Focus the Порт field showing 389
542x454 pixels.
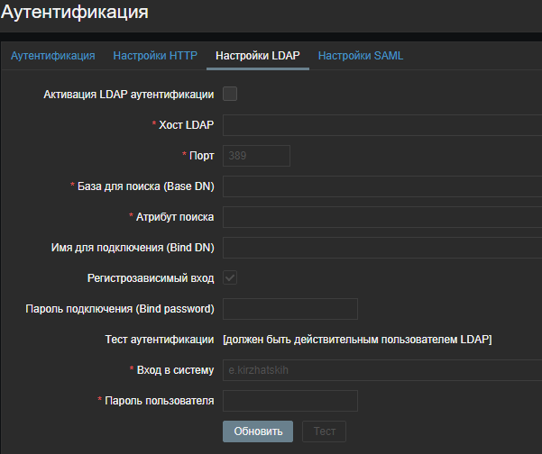(256, 156)
